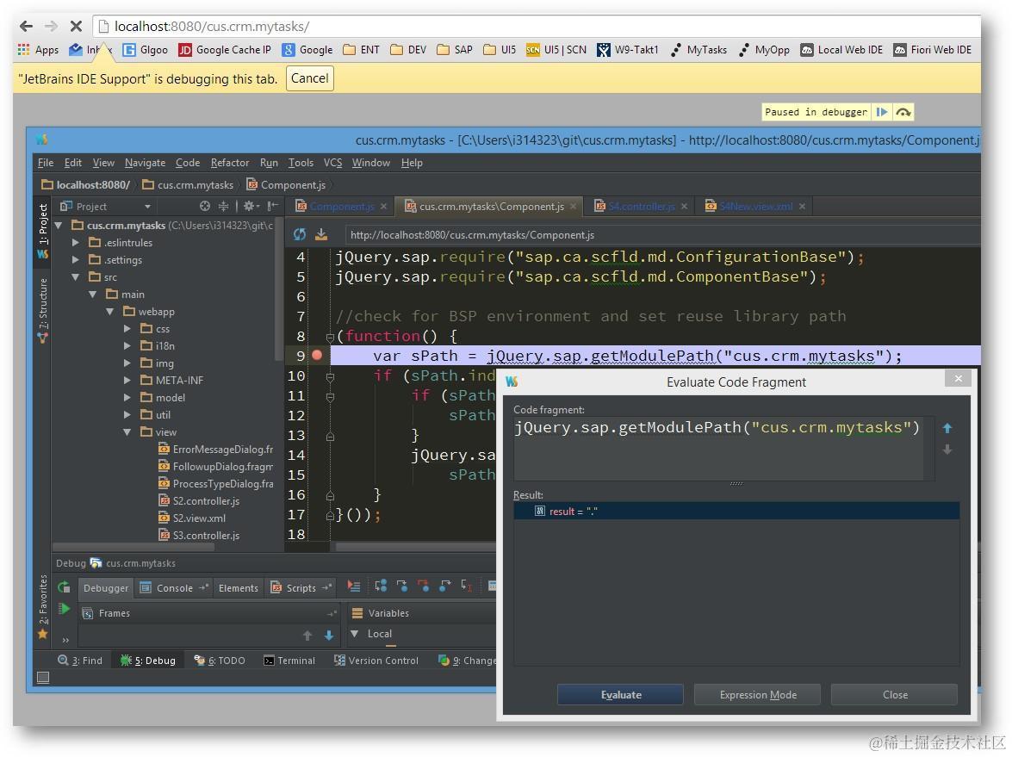The image size is (1012, 757).
Task: Click the Evaluate button
Action: 620,694
